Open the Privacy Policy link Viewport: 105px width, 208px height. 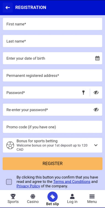pos(28,186)
